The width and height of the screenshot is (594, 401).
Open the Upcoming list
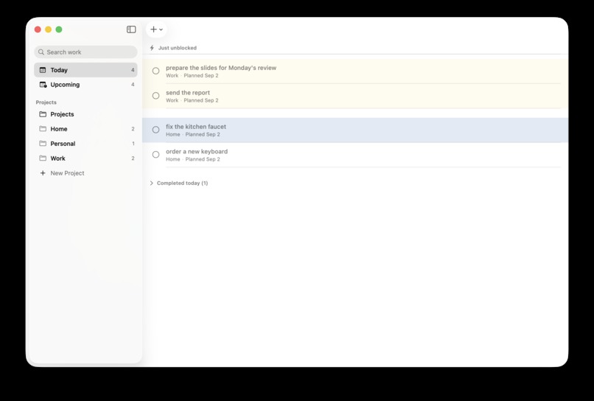coord(85,85)
